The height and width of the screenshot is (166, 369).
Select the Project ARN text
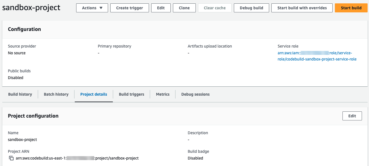pos(77,158)
